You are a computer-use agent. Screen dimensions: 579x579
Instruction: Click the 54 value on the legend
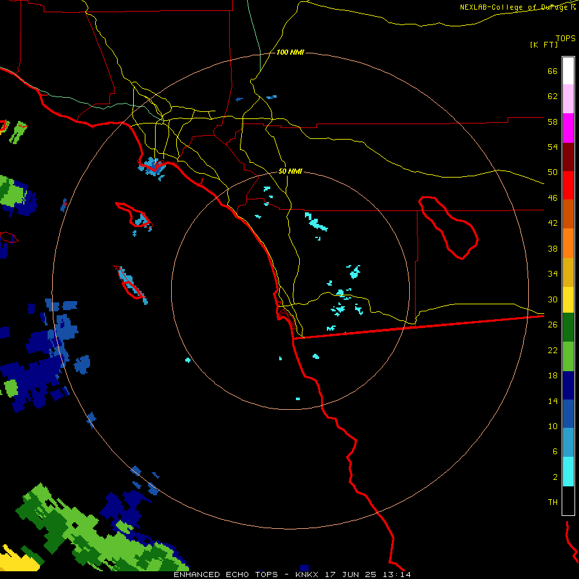click(553, 147)
